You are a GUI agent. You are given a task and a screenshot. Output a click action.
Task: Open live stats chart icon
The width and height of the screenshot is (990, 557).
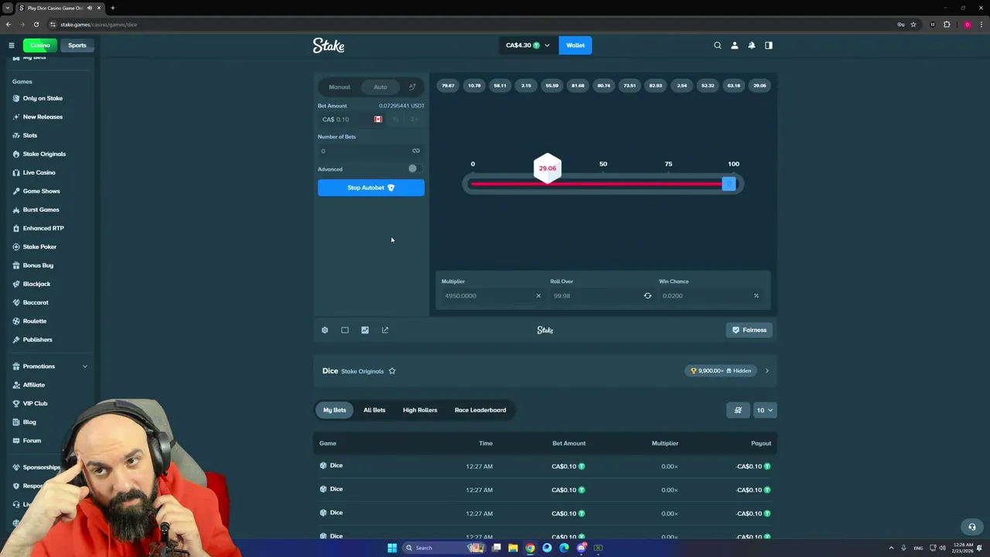pos(365,330)
